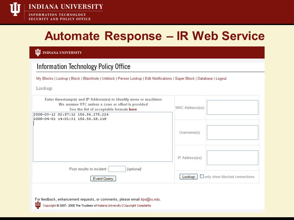Focus the Username(s) field
This screenshot has width=294, height=220.
point(232,132)
